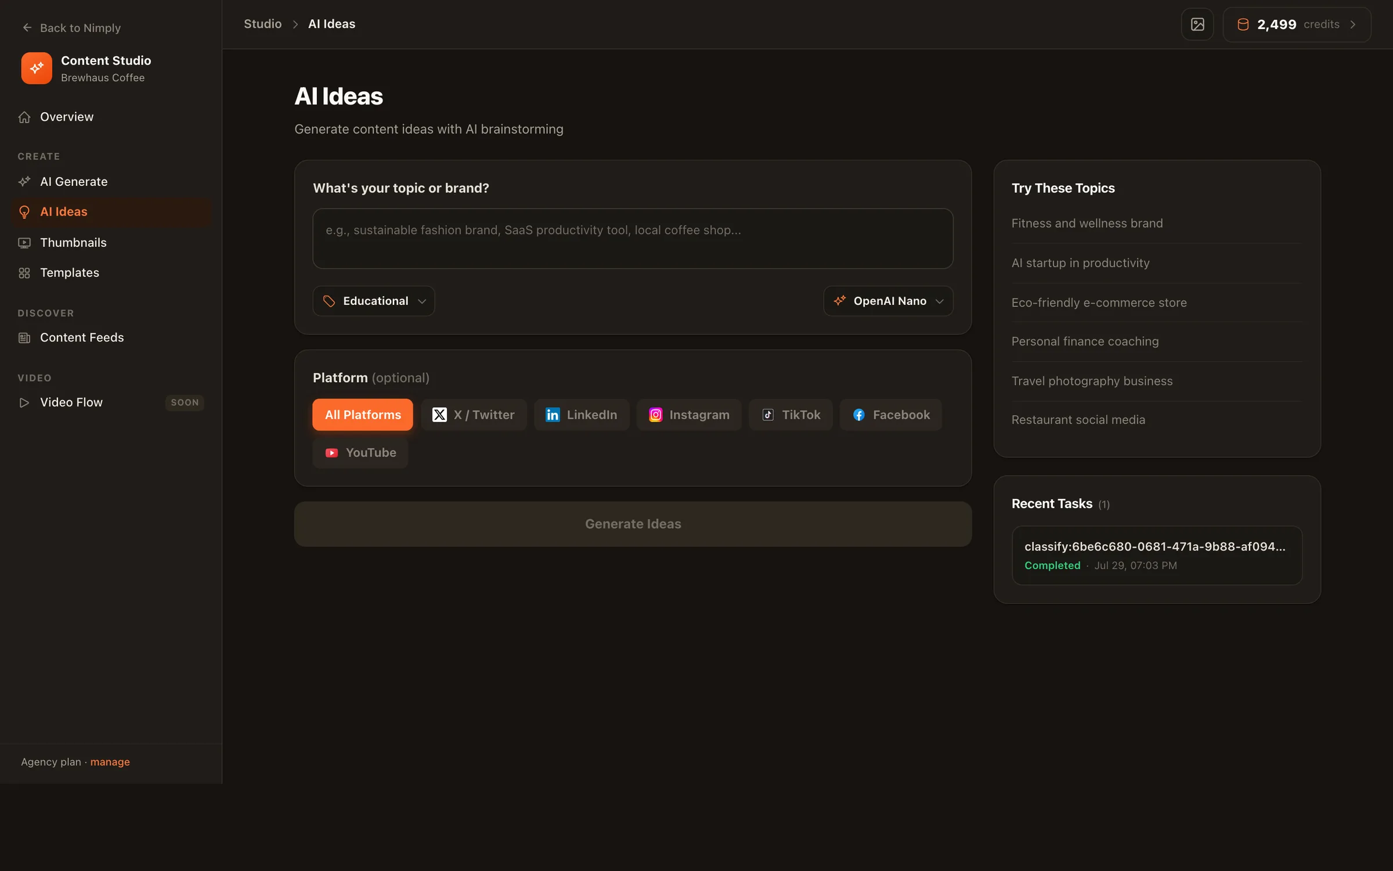Click the credits coin stack icon
The image size is (1393, 871).
tap(1243, 24)
